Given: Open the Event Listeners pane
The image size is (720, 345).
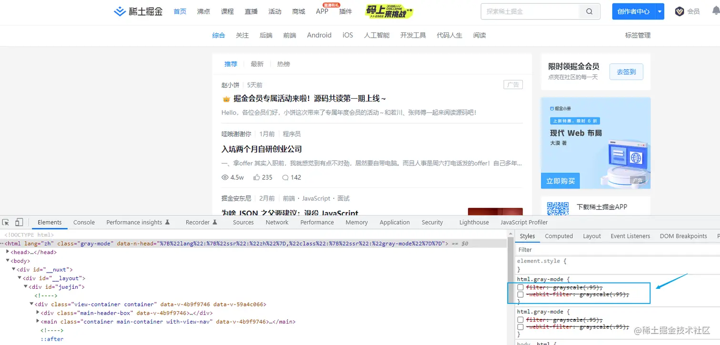Looking at the screenshot, I should tap(630, 236).
